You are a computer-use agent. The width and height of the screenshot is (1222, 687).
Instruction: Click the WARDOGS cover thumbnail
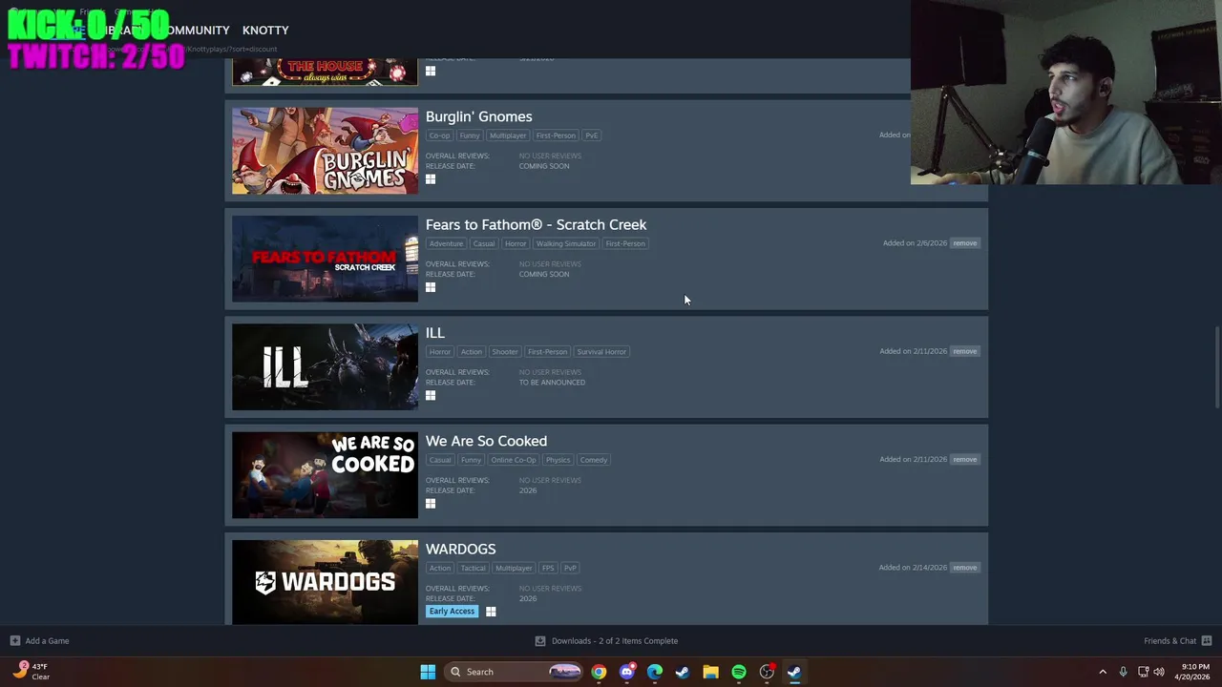click(x=325, y=582)
